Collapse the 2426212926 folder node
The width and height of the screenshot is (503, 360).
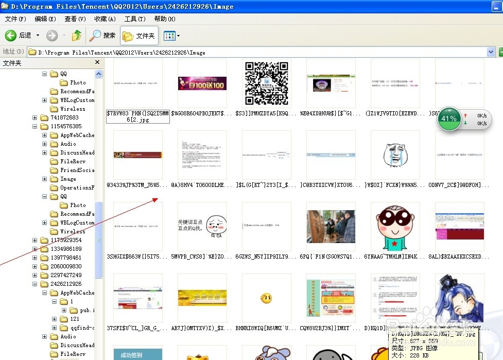[x=34, y=284]
